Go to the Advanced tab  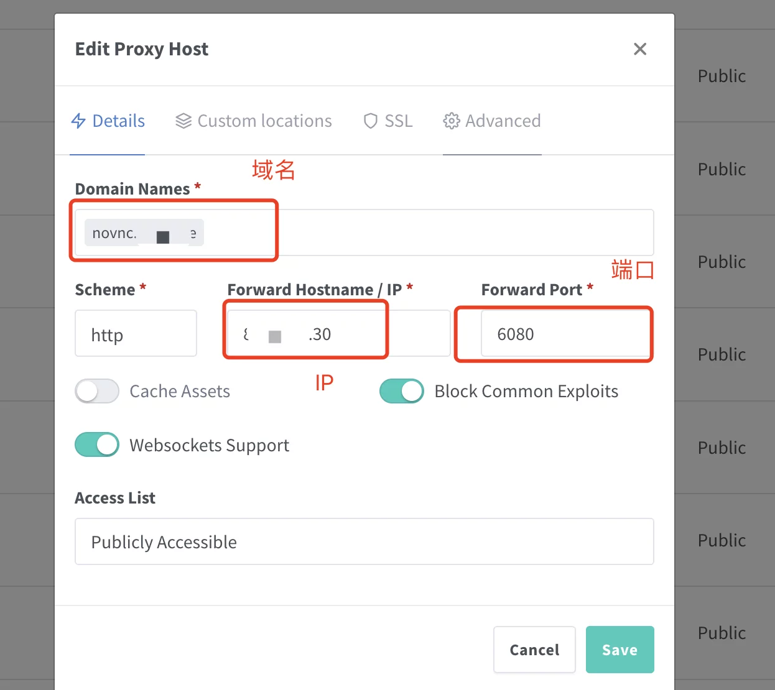[x=503, y=121]
